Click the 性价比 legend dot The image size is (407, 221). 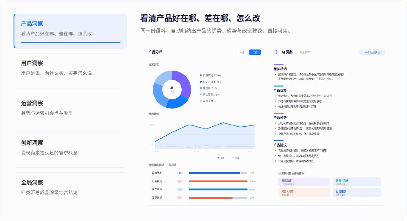[x=200, y=88]
